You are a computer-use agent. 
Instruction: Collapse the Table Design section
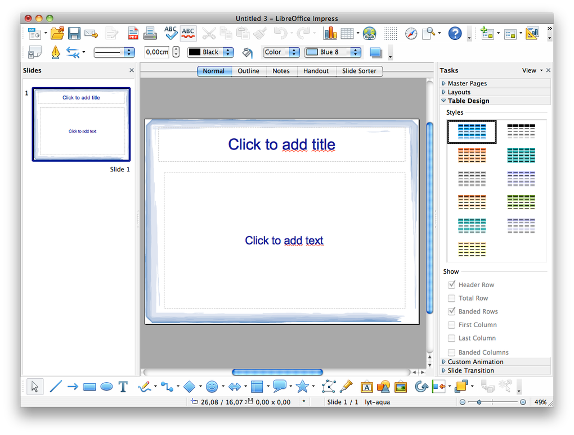(495, 101)
